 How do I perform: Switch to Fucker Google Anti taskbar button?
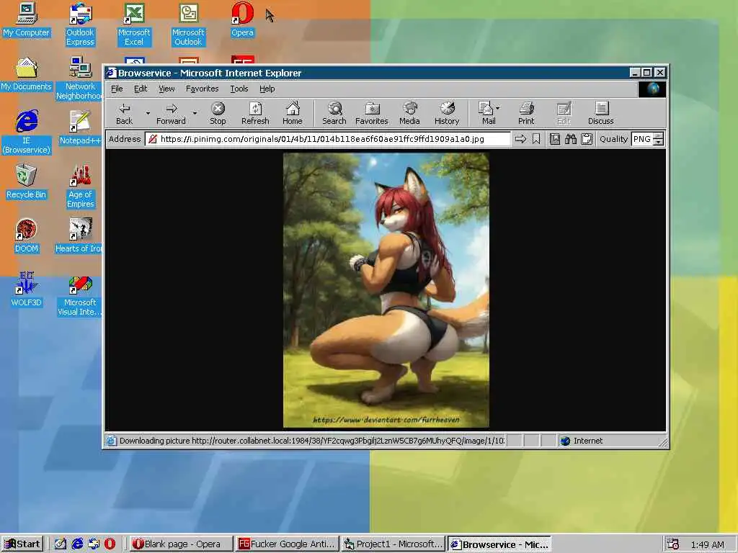click(x=287, y=544)
